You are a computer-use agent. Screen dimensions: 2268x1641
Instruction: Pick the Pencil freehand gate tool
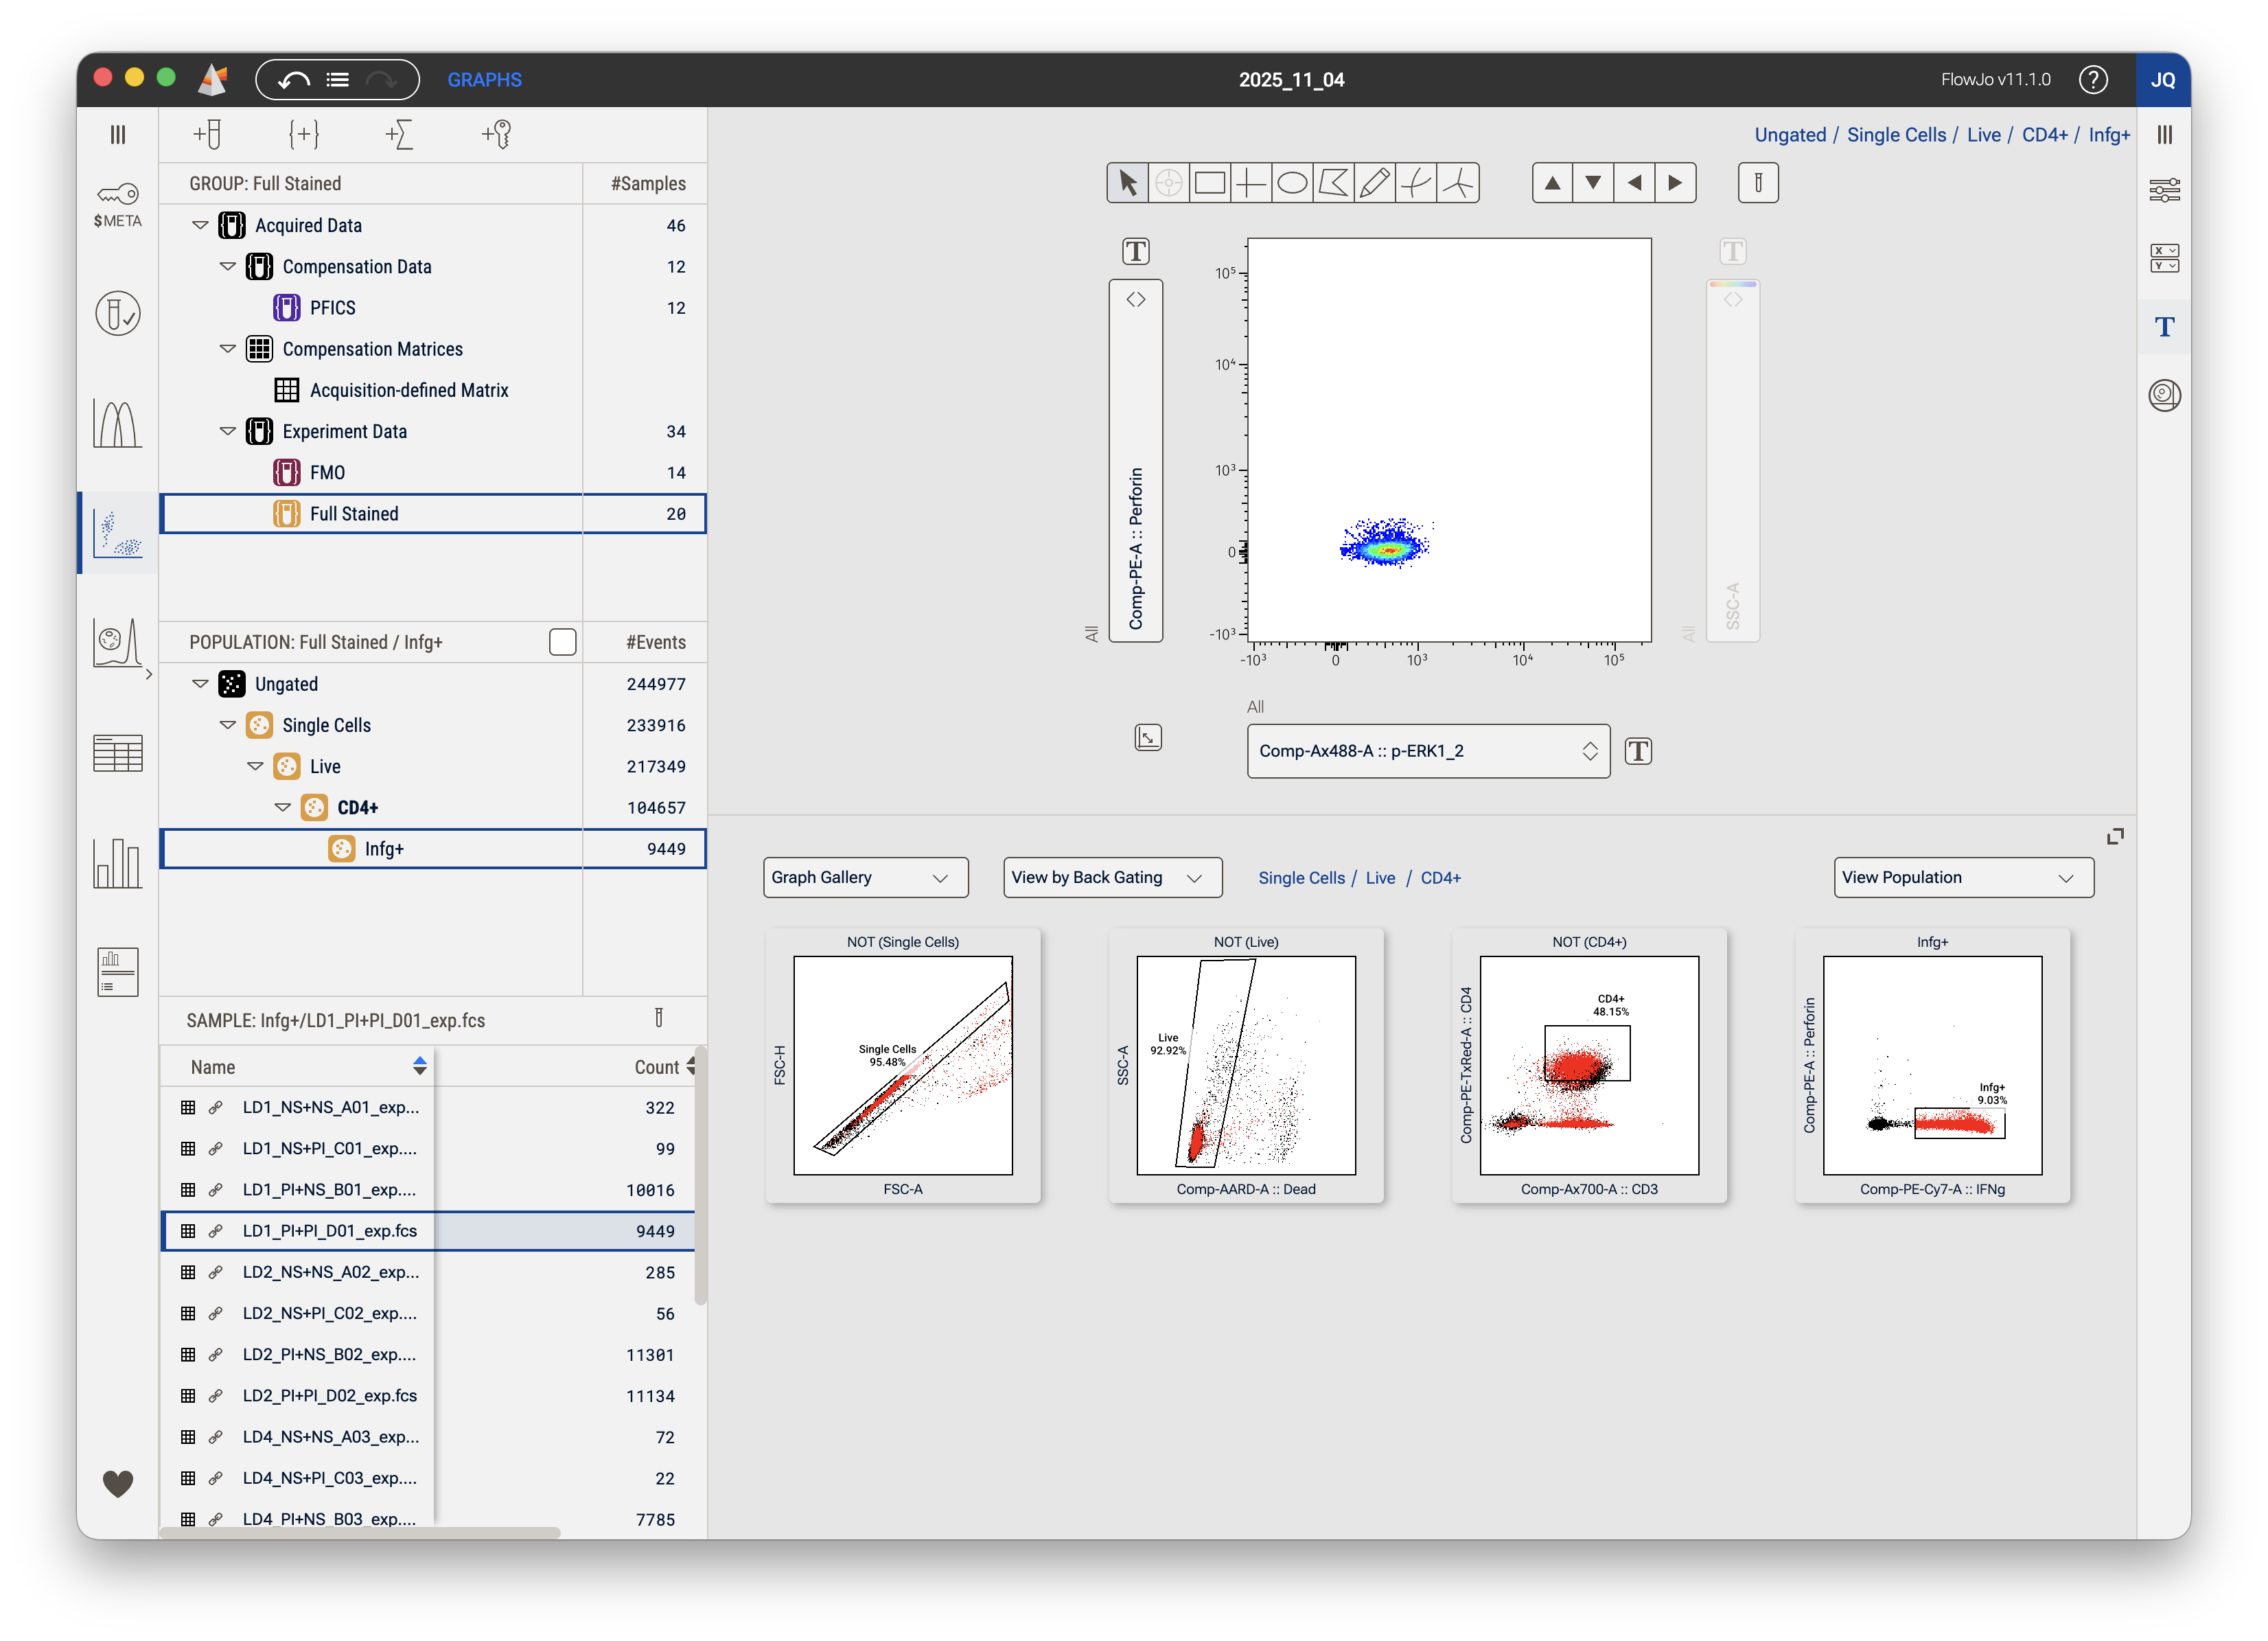(1375, 183)
